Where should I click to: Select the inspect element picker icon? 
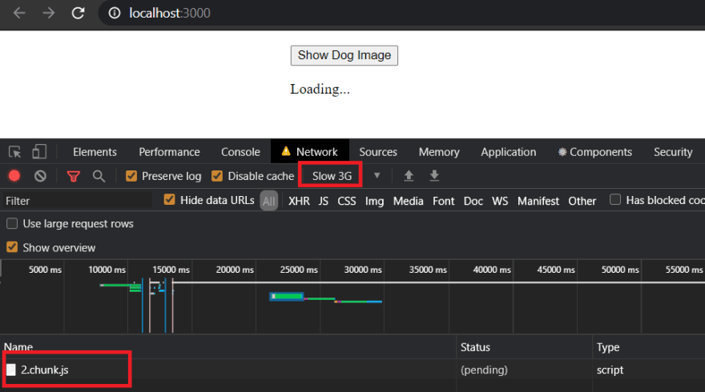point(15,152)
